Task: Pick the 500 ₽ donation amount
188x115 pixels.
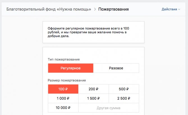Action: click(124, 89)
